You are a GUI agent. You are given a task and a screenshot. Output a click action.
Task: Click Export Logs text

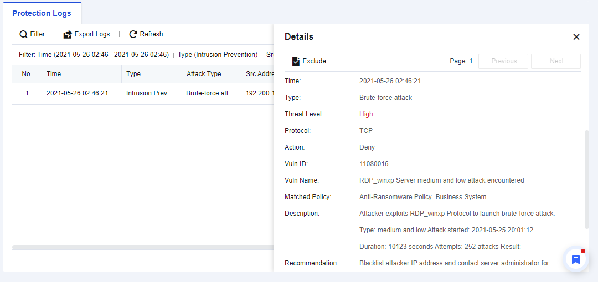point(92,34)
